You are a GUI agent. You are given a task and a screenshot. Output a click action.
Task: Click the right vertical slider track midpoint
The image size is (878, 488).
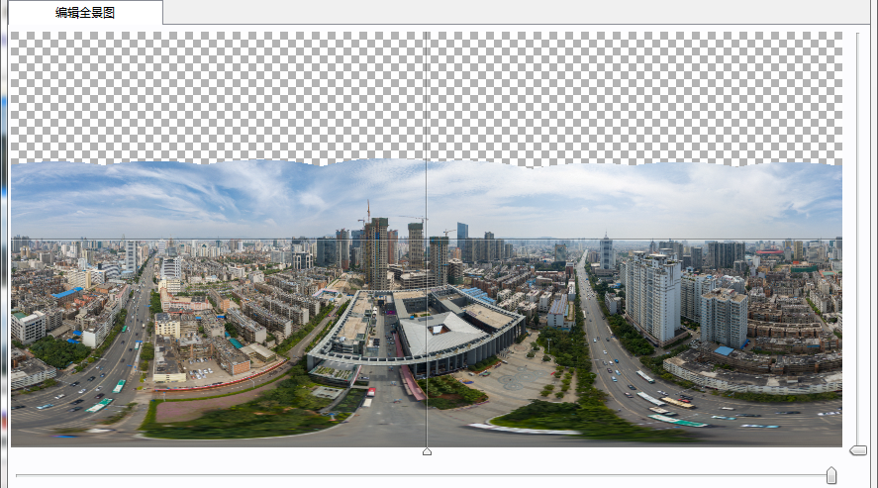click(x=857, y=243)
